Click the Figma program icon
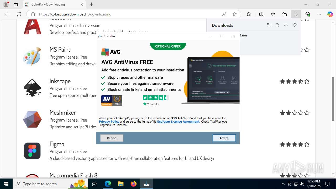The height and width of the screenshot is (189, 336). (x=32, y=151)
